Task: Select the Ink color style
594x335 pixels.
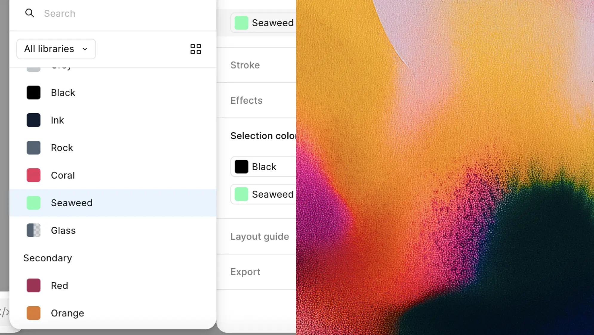Action: click(113, 120)
